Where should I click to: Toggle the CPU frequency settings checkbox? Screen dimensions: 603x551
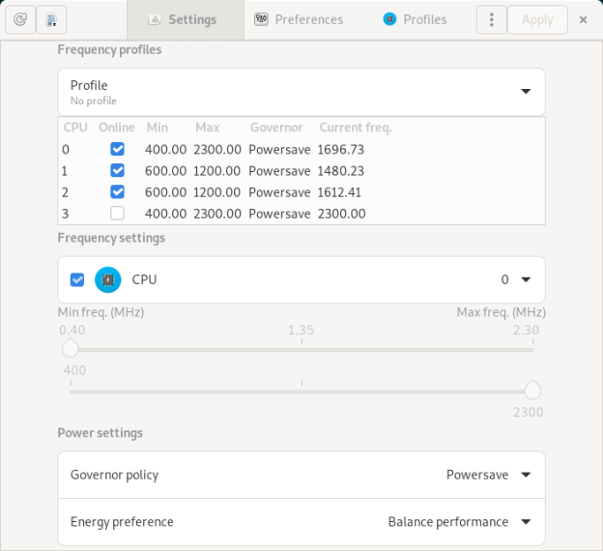tap(77, 279)
